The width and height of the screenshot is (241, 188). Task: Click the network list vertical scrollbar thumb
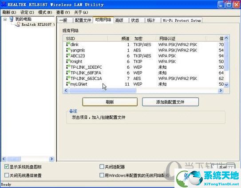point(226,55)
